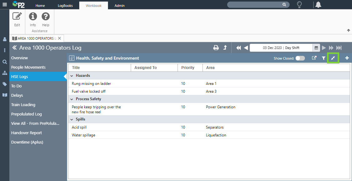The height and width of the screenshot is (181, 352).
Task: Print the log using printer icon
Action: pyautogui.click(x=216, y=48)
